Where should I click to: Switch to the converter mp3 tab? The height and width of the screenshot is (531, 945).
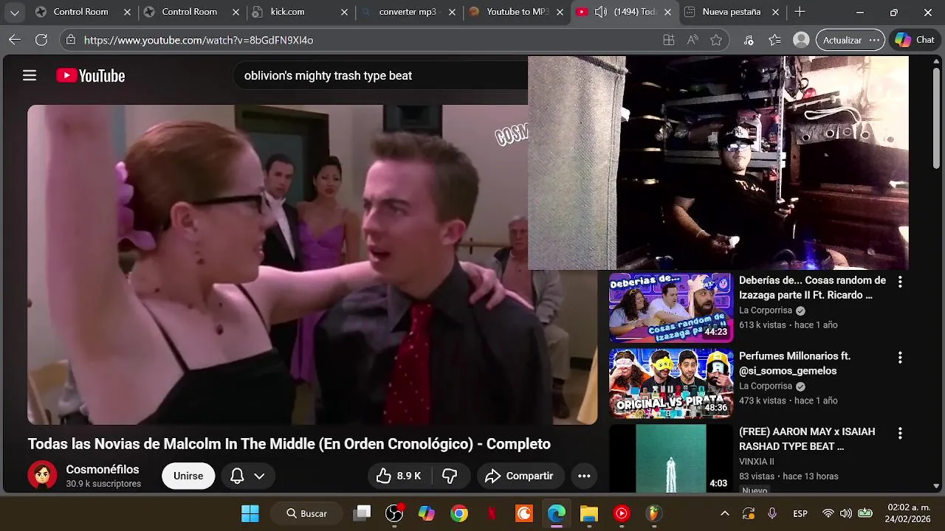(407, 12)
